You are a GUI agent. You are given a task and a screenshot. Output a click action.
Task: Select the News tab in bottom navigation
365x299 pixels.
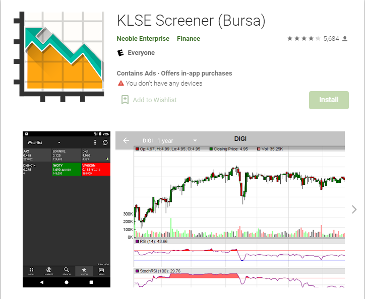[x=101, y=271]
